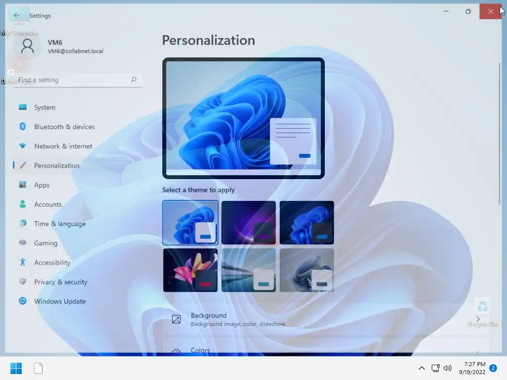Click the Background picture icon
The width and height of the screenshot is (507, 380).
point(176,319)
